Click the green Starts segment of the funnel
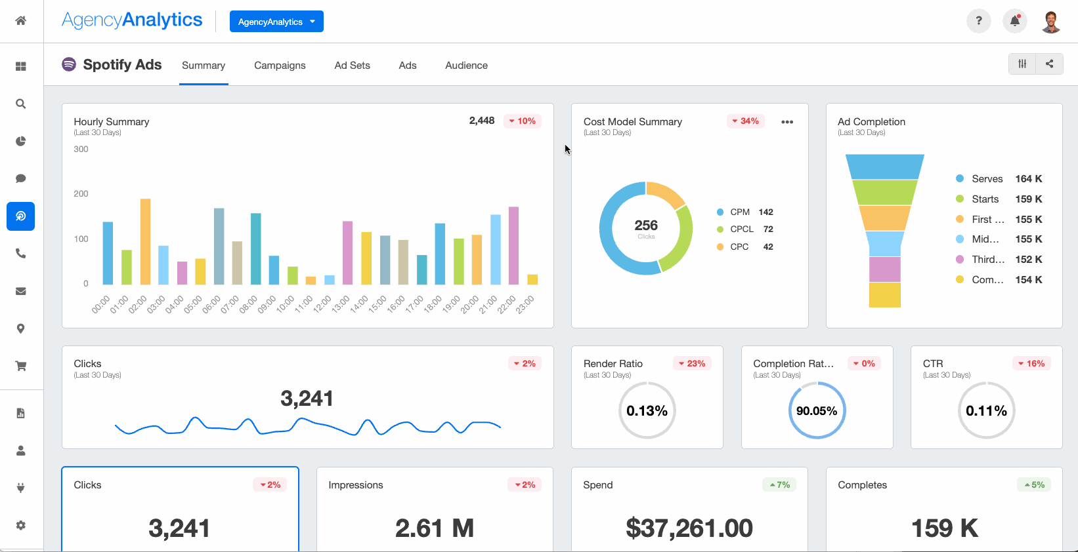Image resolution: width=1078 pixels, height=552 pixels. 884,192
